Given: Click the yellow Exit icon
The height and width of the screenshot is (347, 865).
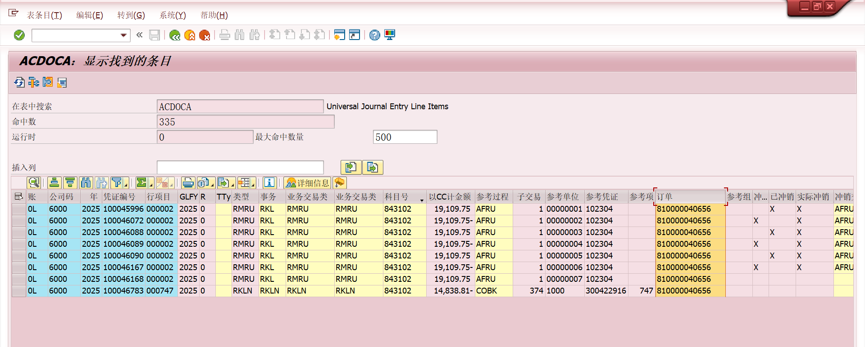Looking at the screenshot, I should coord(190,35).
